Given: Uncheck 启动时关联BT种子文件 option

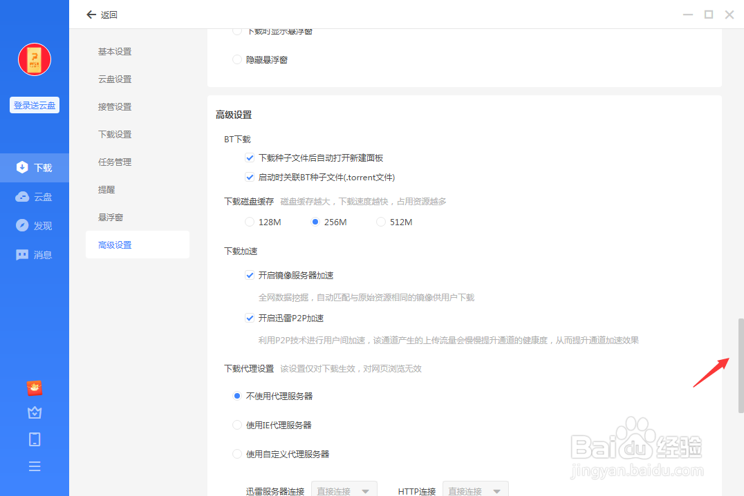Looking at the screenshot, I should pos(250,178).
